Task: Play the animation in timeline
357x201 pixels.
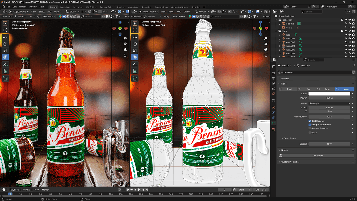Action: (139, 190)
